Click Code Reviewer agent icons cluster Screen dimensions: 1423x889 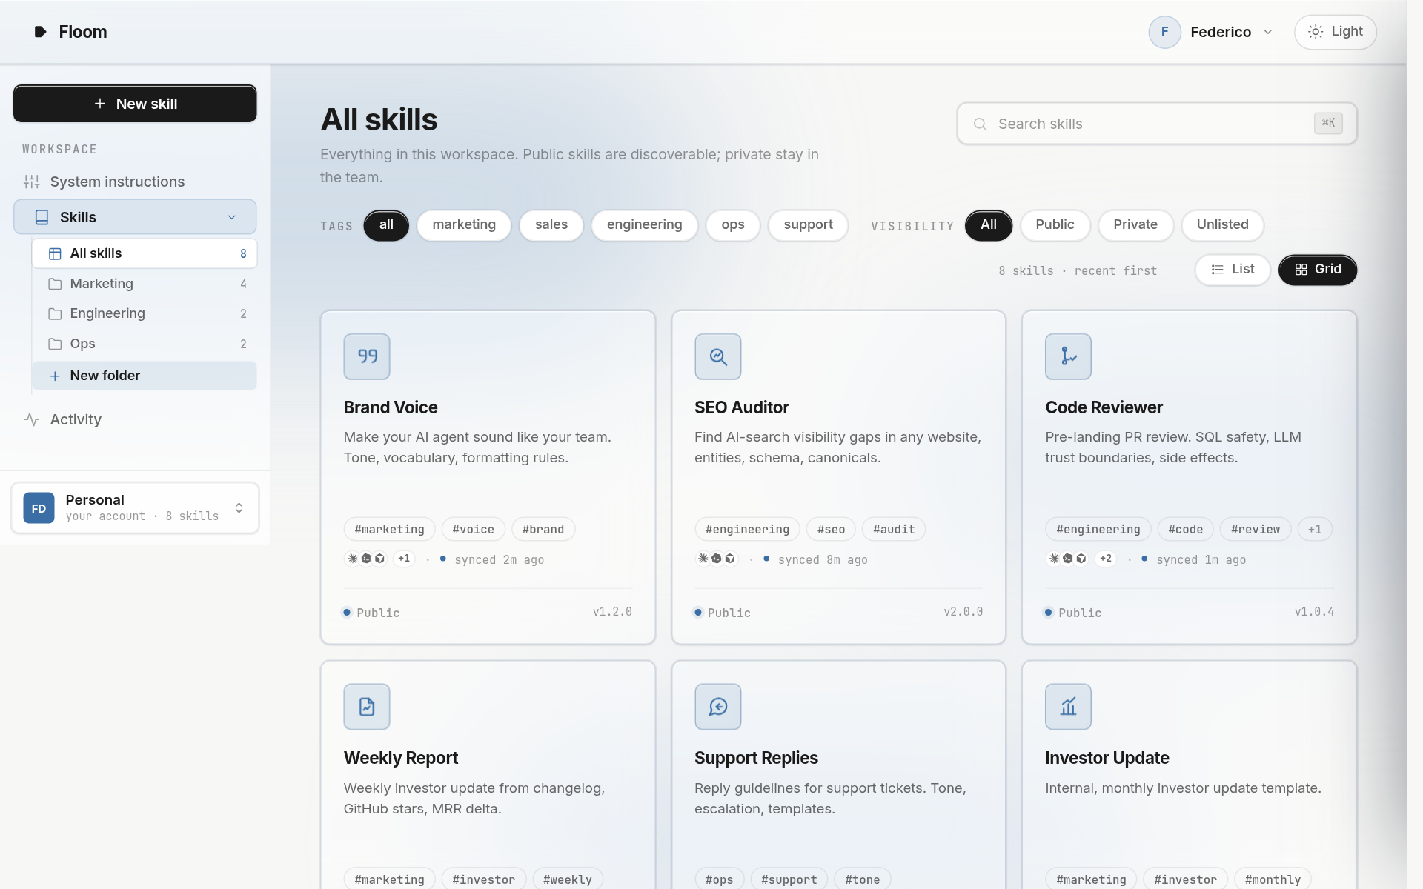[x=1067, y=559]
